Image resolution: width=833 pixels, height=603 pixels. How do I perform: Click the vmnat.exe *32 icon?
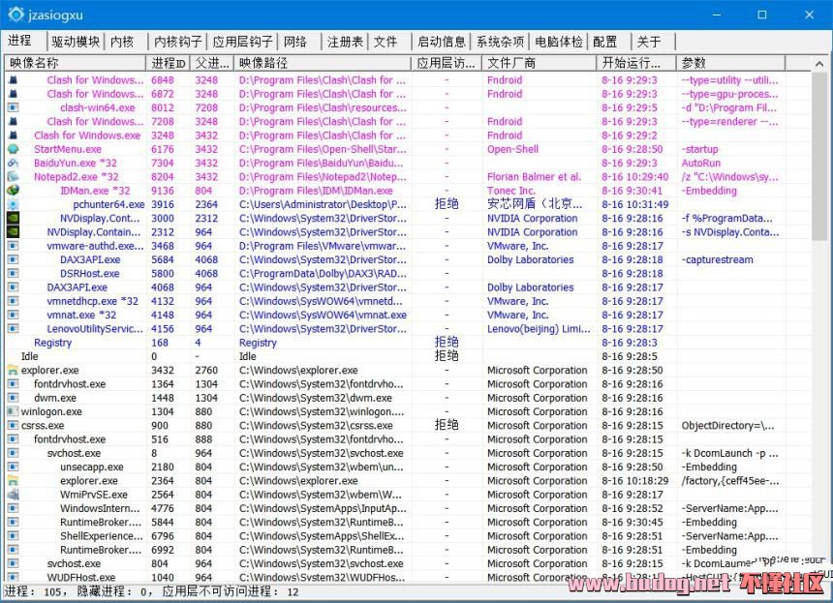pos(13,315)
